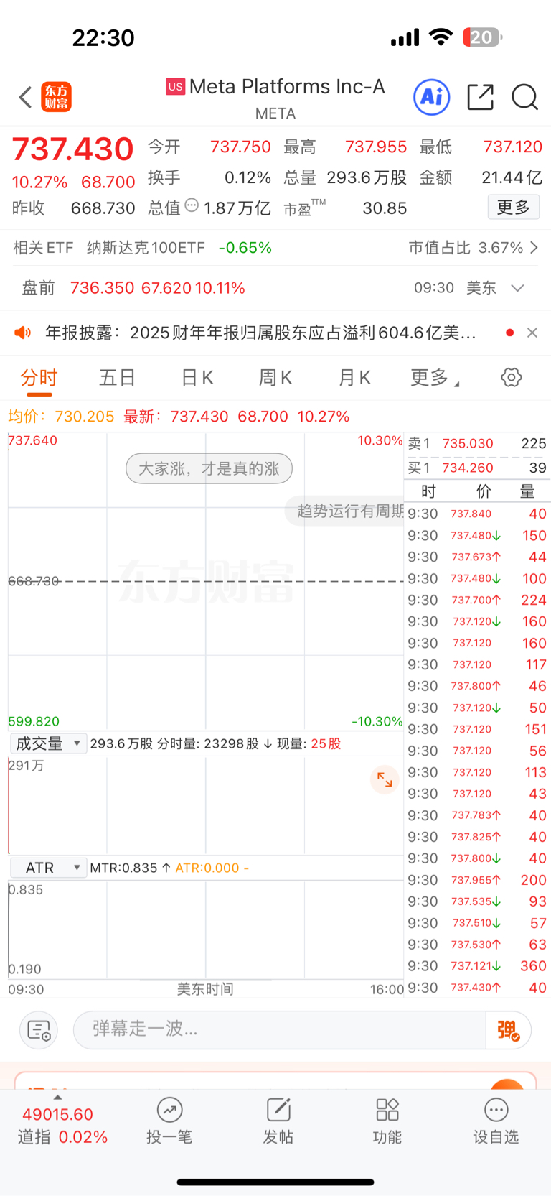Tap the trade 737.955 with volume 200
This screenshot has height=1196, width=551.
[x=477, y=880]
